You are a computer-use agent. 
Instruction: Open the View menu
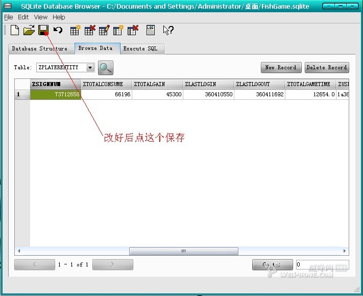(41, 17)
